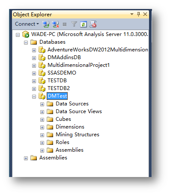Expand the Dimensions folder

(x=42, y=127)
